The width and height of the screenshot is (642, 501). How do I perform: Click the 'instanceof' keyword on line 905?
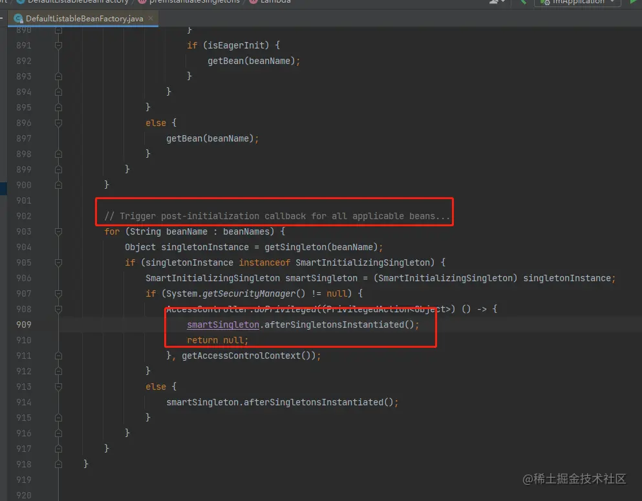coord(264,262)
